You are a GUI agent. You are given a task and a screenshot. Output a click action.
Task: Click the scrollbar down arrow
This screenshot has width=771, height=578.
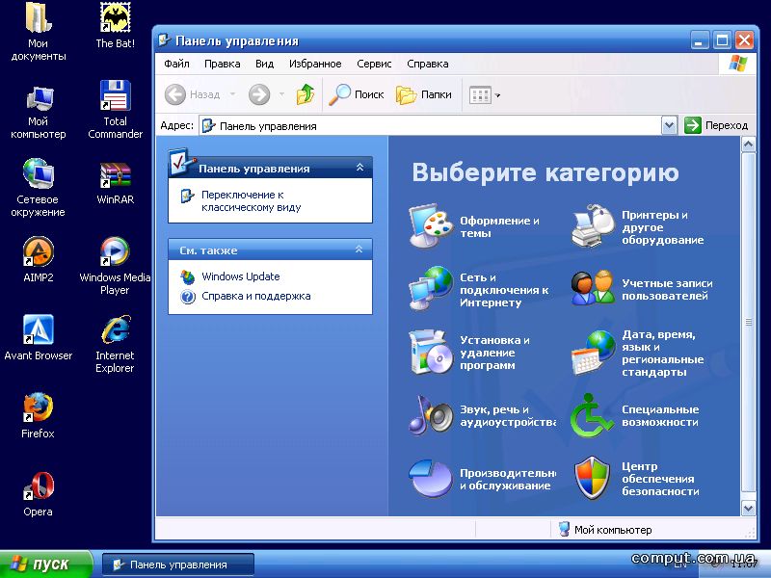point(749,509)
